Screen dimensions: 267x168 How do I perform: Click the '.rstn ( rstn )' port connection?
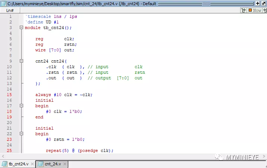(64, 72)
